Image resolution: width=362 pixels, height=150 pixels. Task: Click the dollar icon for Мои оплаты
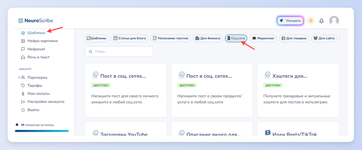(x=23, y=94)
